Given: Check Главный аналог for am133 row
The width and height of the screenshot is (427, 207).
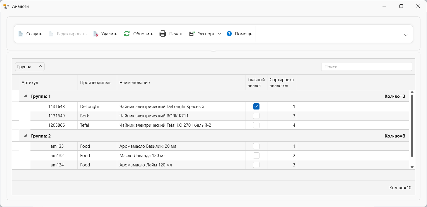Looking at the screenshot, I should pos(256,146).
